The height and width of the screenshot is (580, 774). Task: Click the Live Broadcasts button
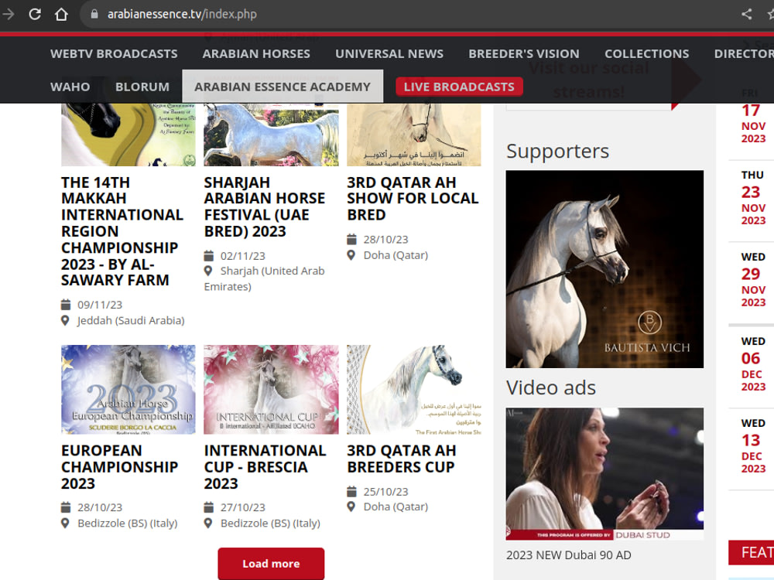click(x=459, y=87)
